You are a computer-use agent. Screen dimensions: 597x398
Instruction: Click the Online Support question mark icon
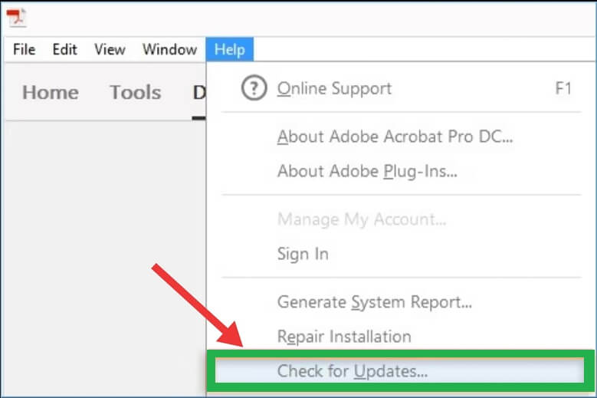[254, 88]
